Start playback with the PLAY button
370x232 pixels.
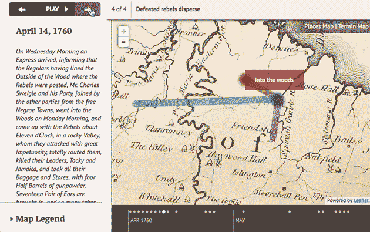[57, 9]
